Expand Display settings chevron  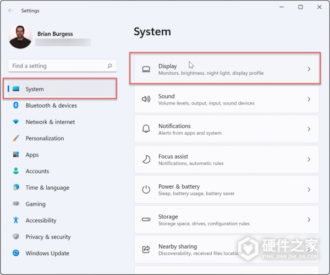pyautogui.click(x=309, y=69)
